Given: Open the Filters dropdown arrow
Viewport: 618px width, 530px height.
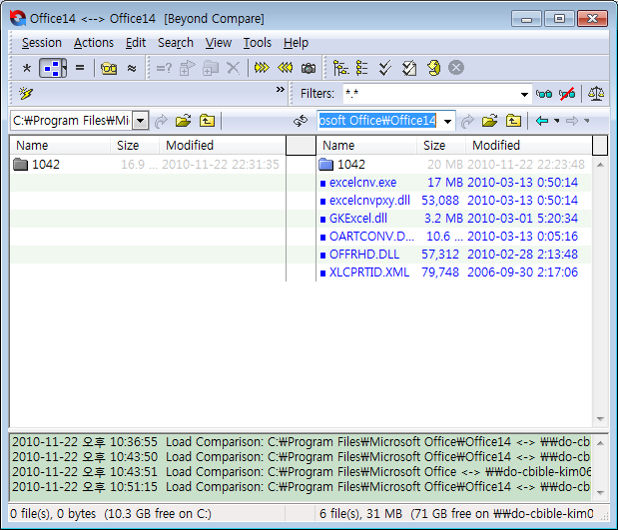Looking at the screenshot, I should pyautogui.click(x=524, y=94).
